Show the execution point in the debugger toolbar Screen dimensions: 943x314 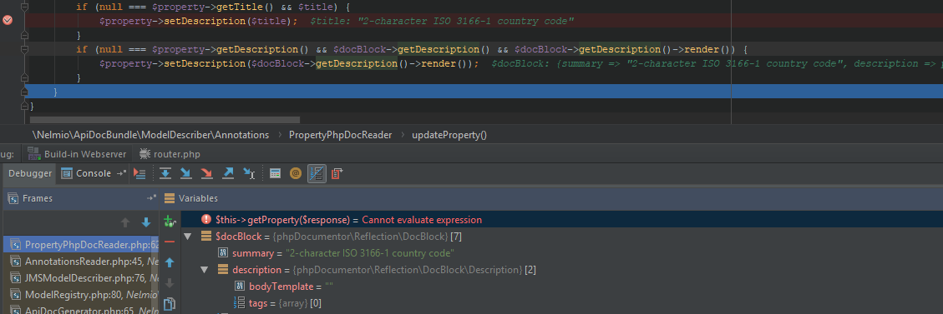click(x=139, y=174)
